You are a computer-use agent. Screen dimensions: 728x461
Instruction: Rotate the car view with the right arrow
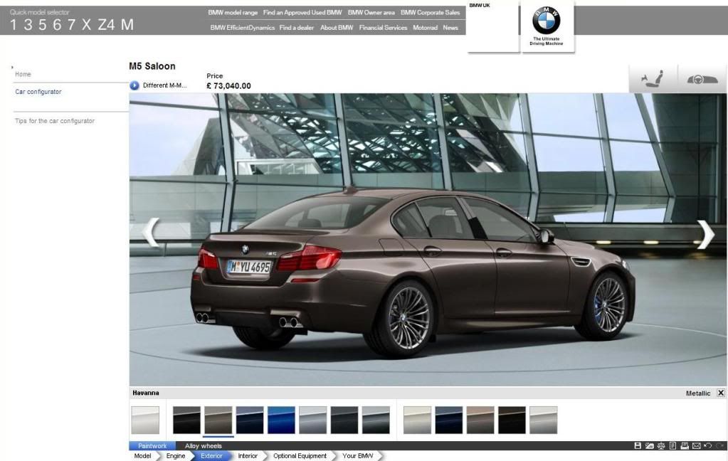[x=705, y=233]
